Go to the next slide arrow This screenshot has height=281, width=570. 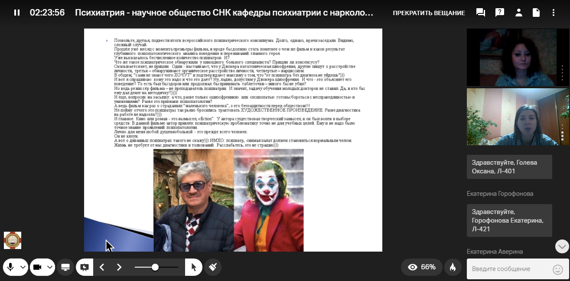119,267
